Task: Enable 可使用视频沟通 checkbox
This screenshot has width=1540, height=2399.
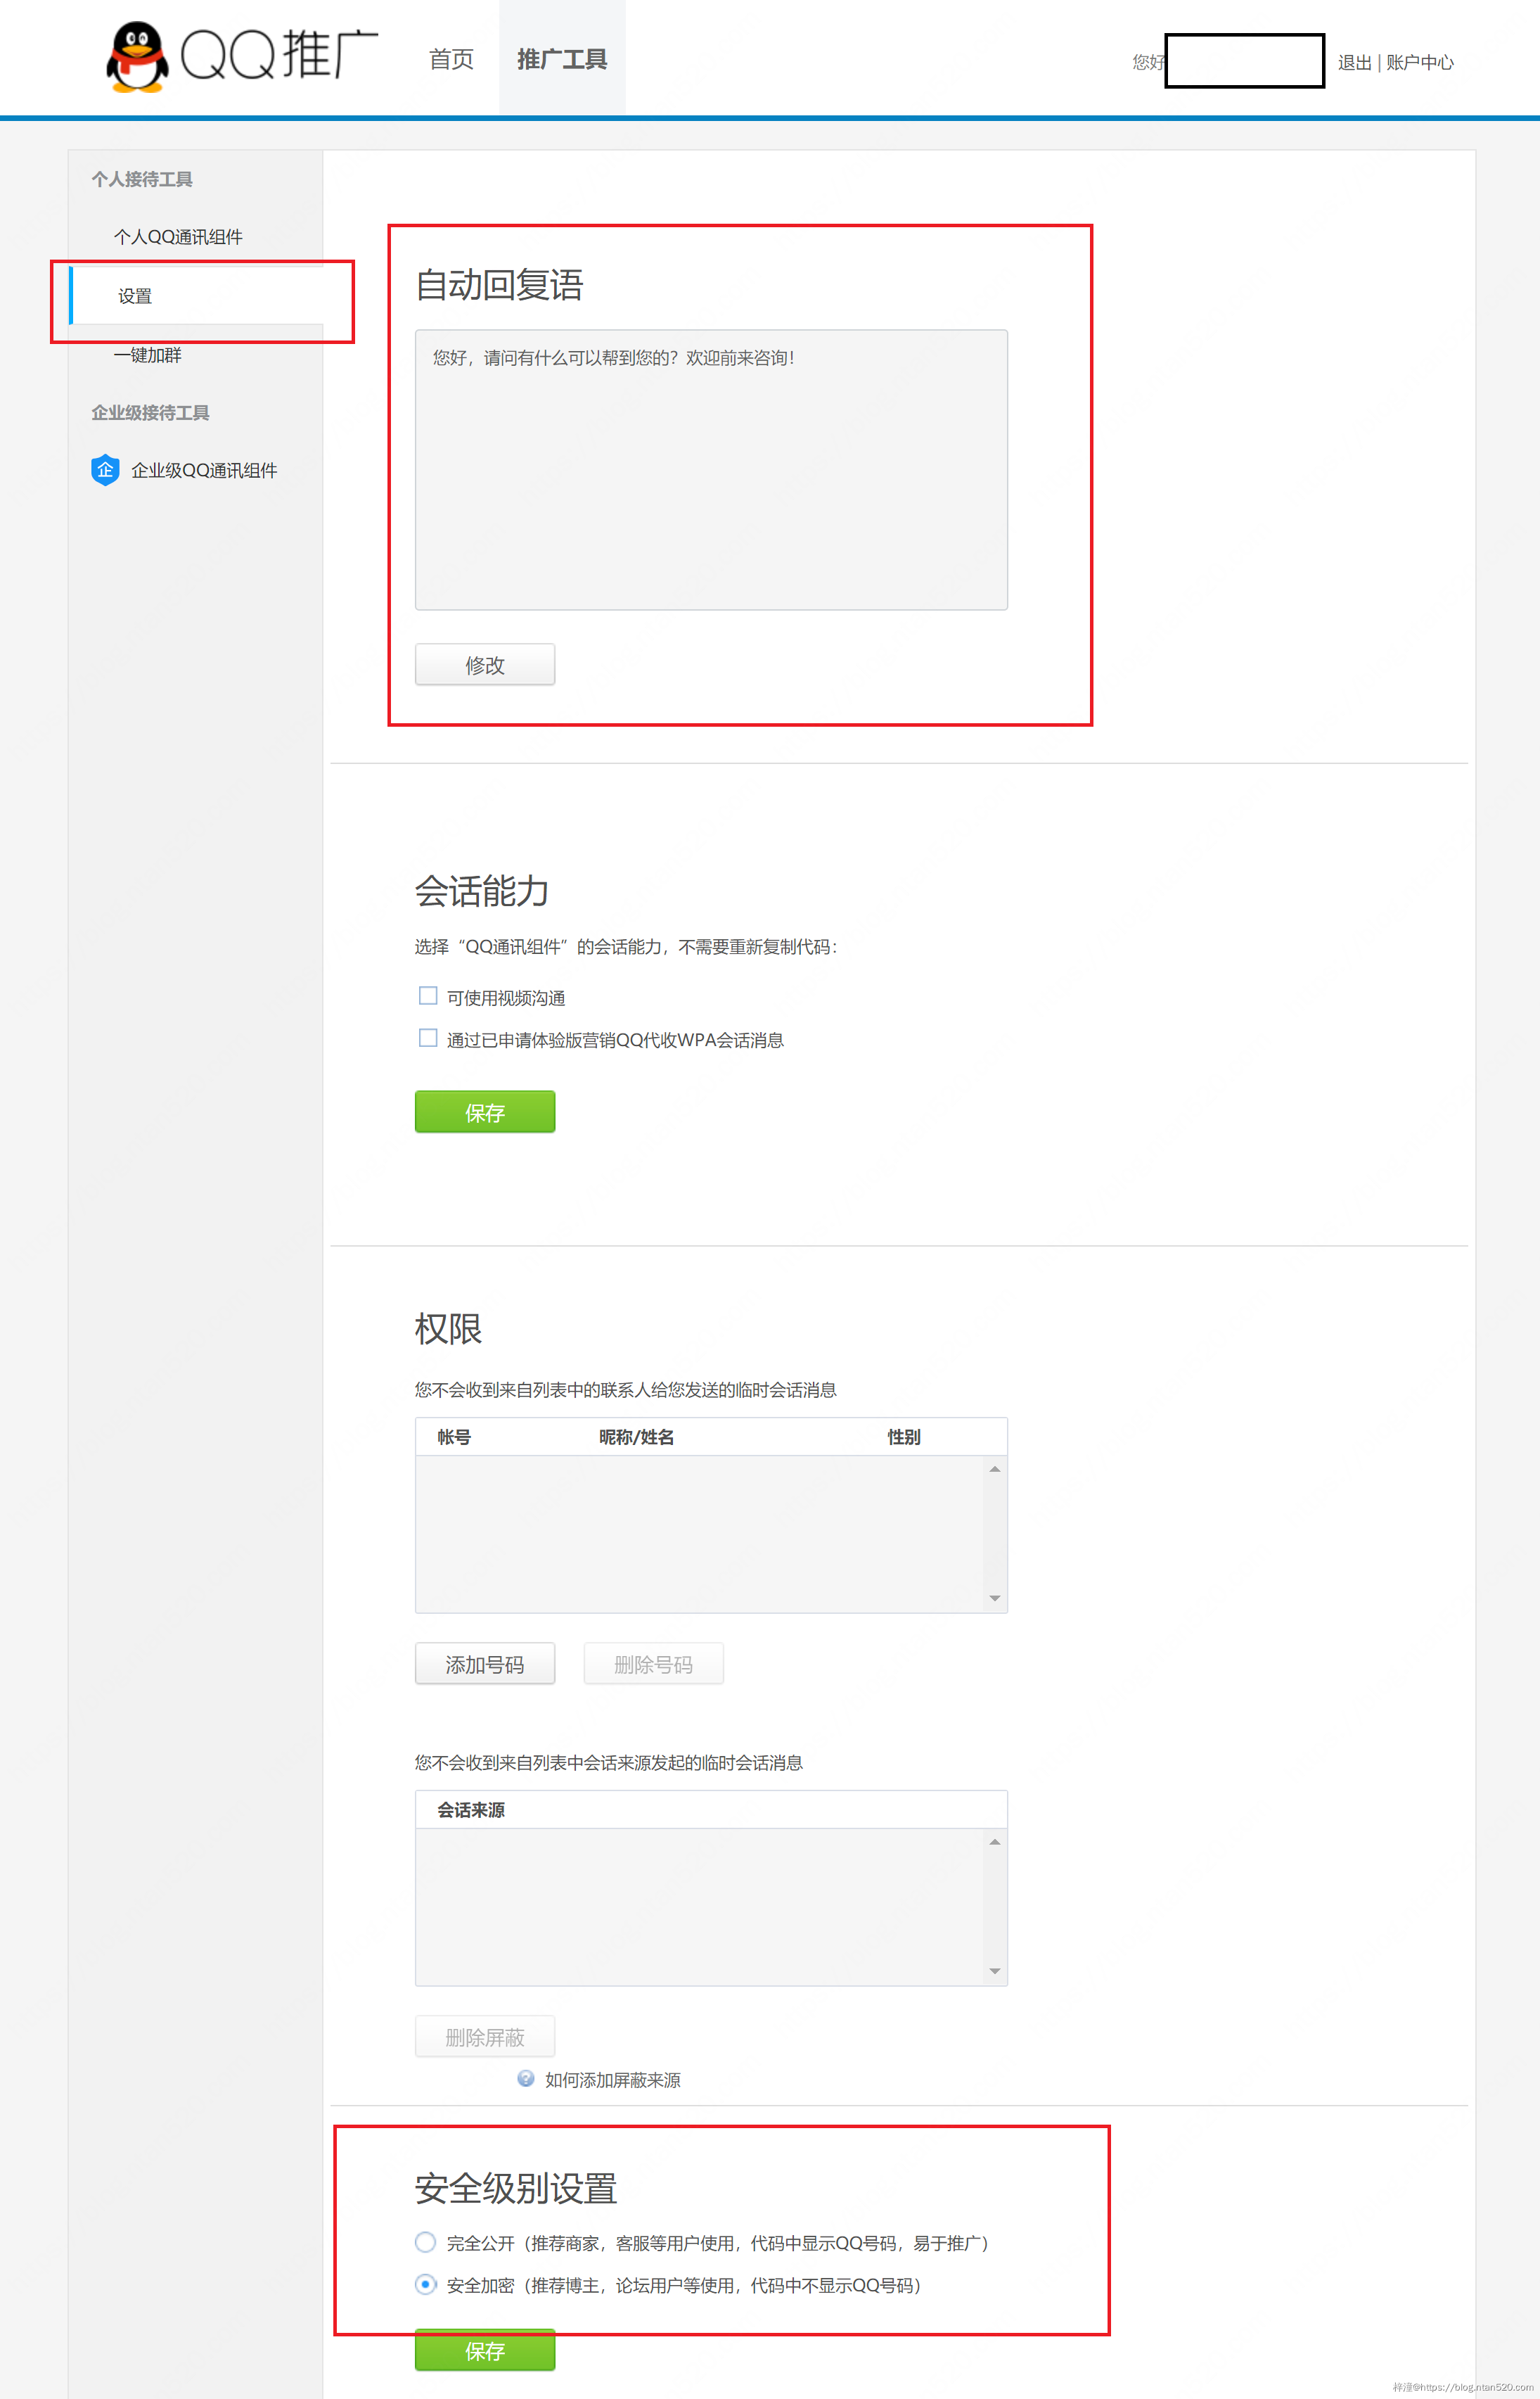Action: [x=428, y=995]
